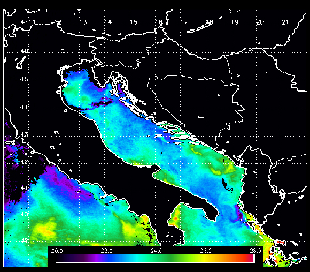Click the 22.0 label on the color scale
The image size is (310, 272).
click(x=106, y=251)
